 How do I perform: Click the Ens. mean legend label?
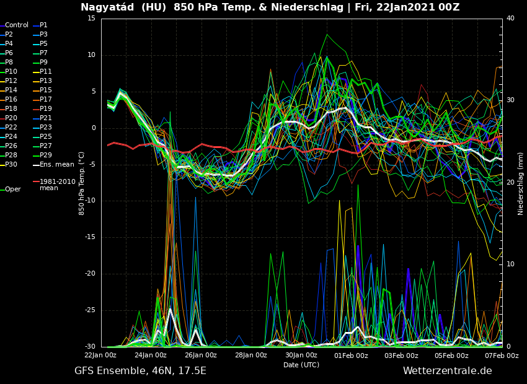tap(56, 165)
